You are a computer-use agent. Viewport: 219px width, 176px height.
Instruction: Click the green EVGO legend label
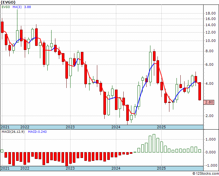[x=6, y=7]
